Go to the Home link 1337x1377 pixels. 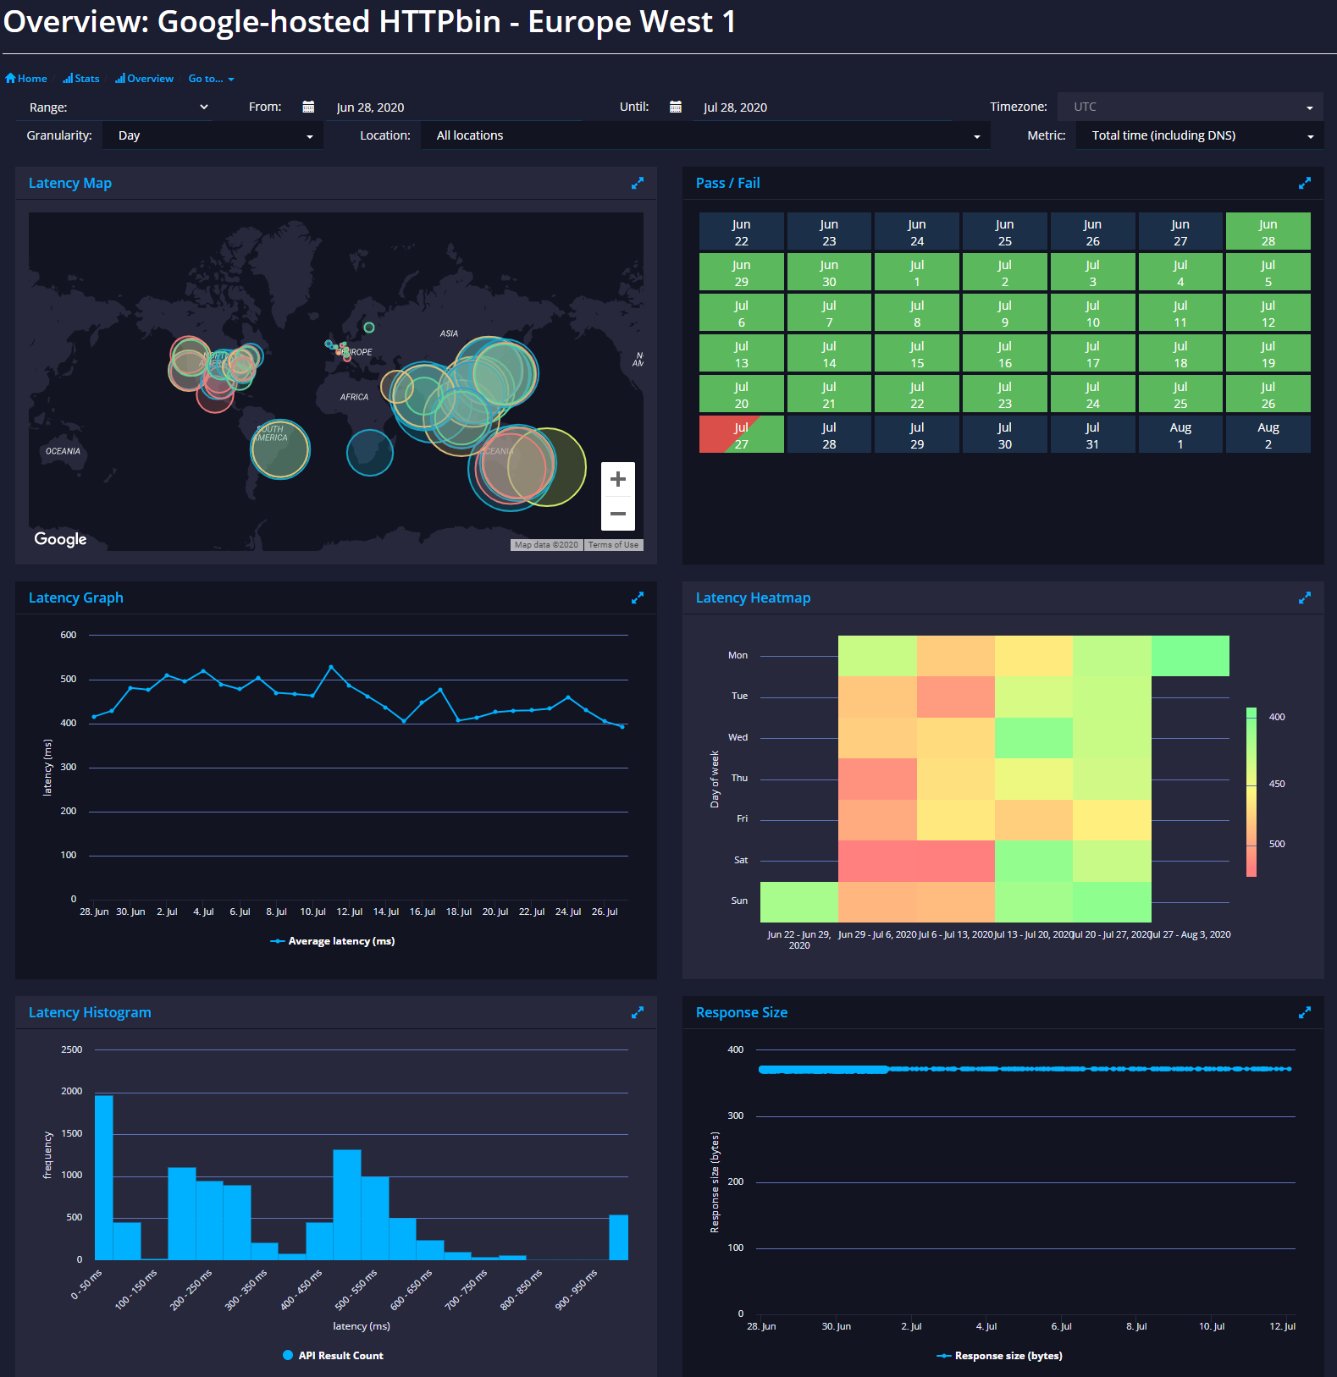[26, 79]
